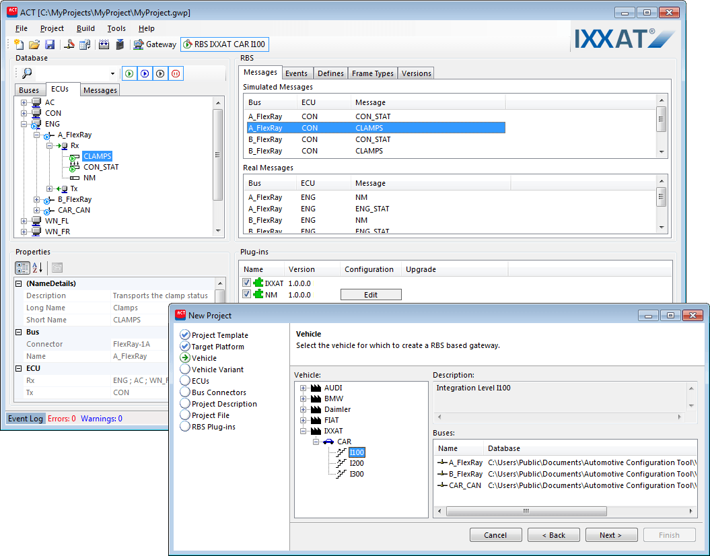Image resolution: width=710 pixels, height=556 pixels.
Task: Expand the CAR_CAN node under ENG
Action: pos(36,211)
